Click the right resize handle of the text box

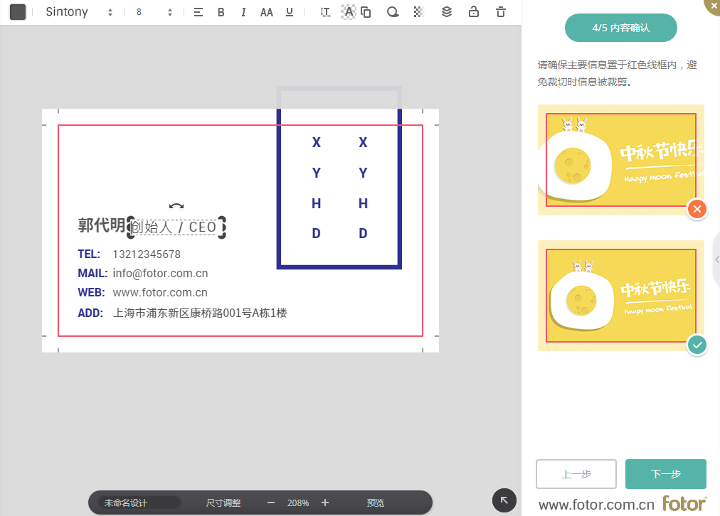click(222, 227)
